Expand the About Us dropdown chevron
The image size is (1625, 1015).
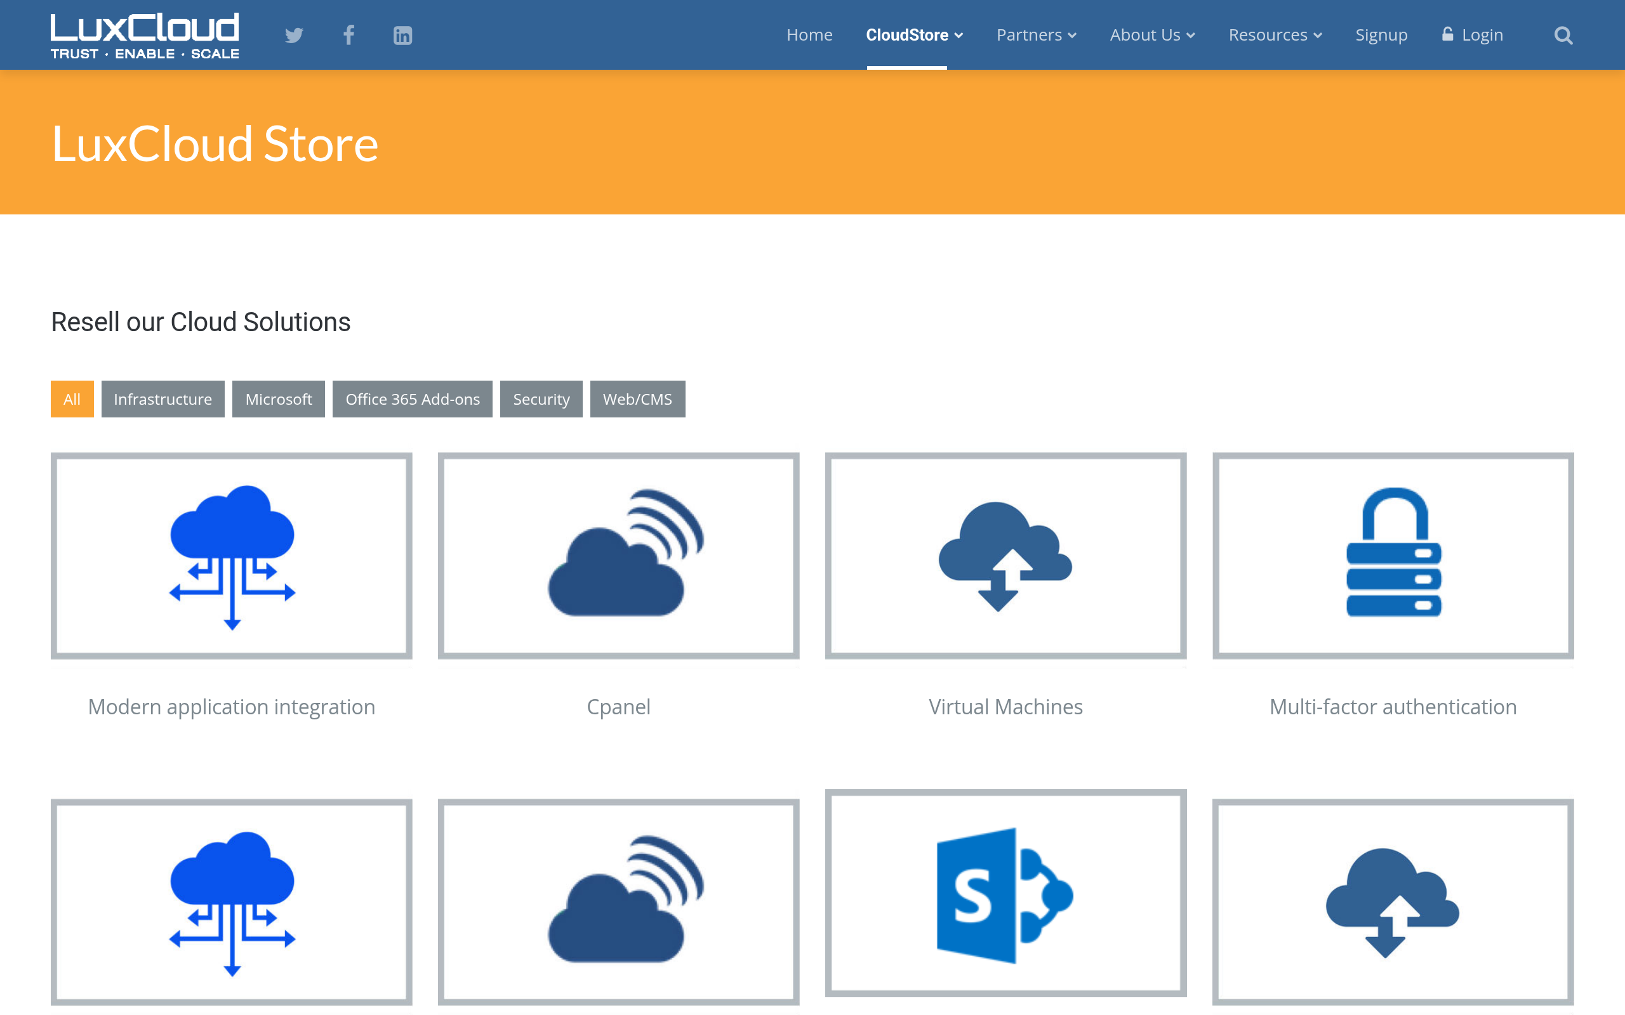pyautogui.click(x=1191, y=36)
